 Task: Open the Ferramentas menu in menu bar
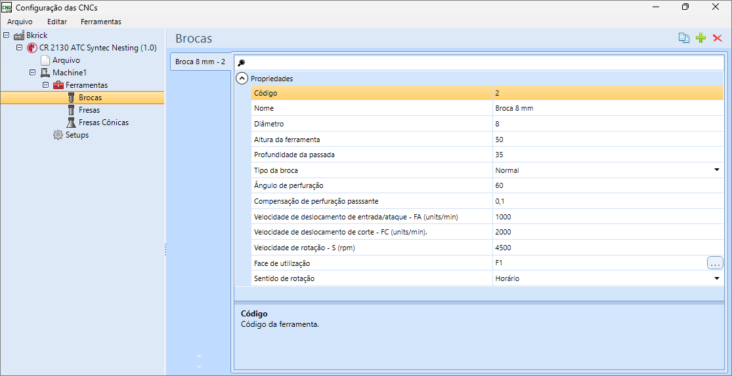[101, 22]
